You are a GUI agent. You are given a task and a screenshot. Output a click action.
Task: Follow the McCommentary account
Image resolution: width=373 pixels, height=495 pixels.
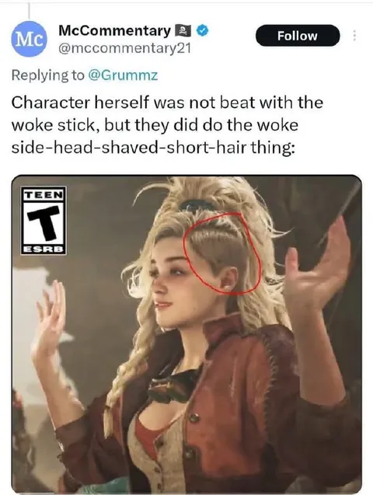point(298,36)
